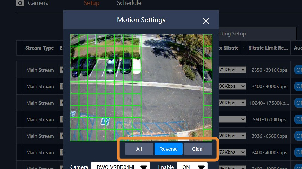Open the Recording Setup tab

[257, 33]
